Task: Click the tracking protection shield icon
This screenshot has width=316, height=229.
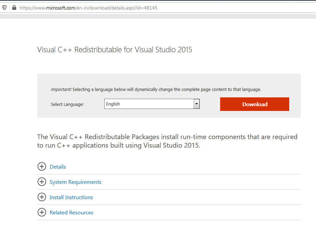Action: (x=4, y=7)
